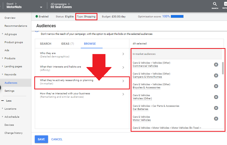Expand Ad groups in sidebar

pos(2,34)
